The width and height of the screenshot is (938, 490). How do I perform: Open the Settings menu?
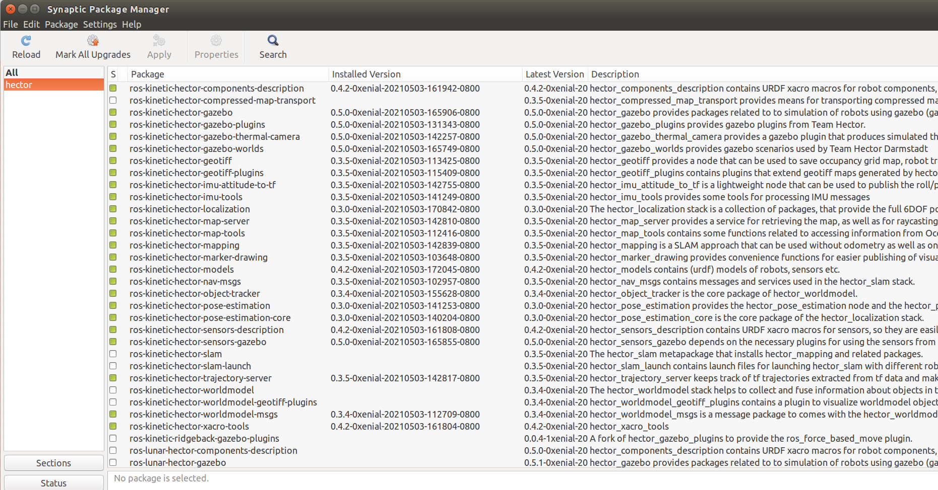point(100,24)
